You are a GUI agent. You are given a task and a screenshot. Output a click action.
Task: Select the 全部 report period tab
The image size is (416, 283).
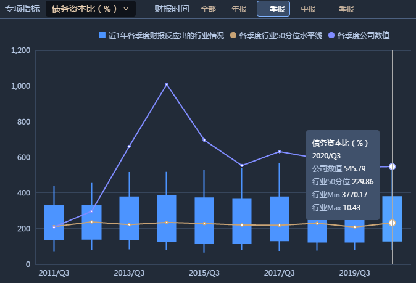tap(209, 9)
